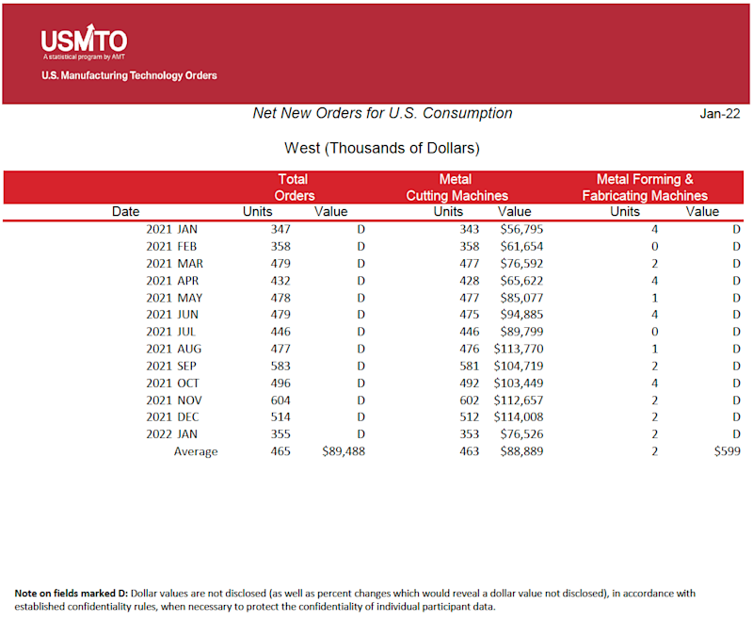Click the Total Orders column header
This screenshot has width=753, height=620.
[x=294, y=188]
